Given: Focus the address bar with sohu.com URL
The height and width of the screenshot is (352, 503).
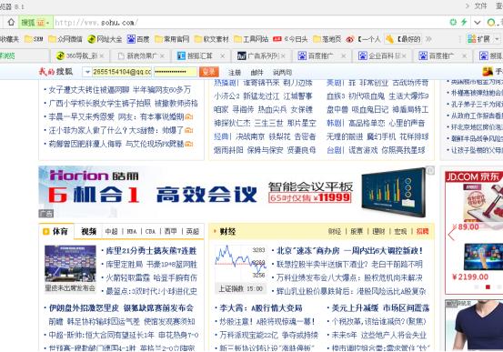Looking at the screenshot, I should (250, 23).
